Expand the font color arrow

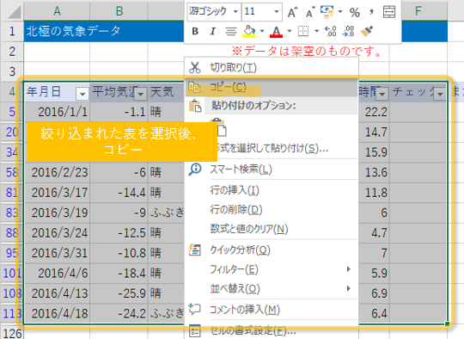point(290,31)
